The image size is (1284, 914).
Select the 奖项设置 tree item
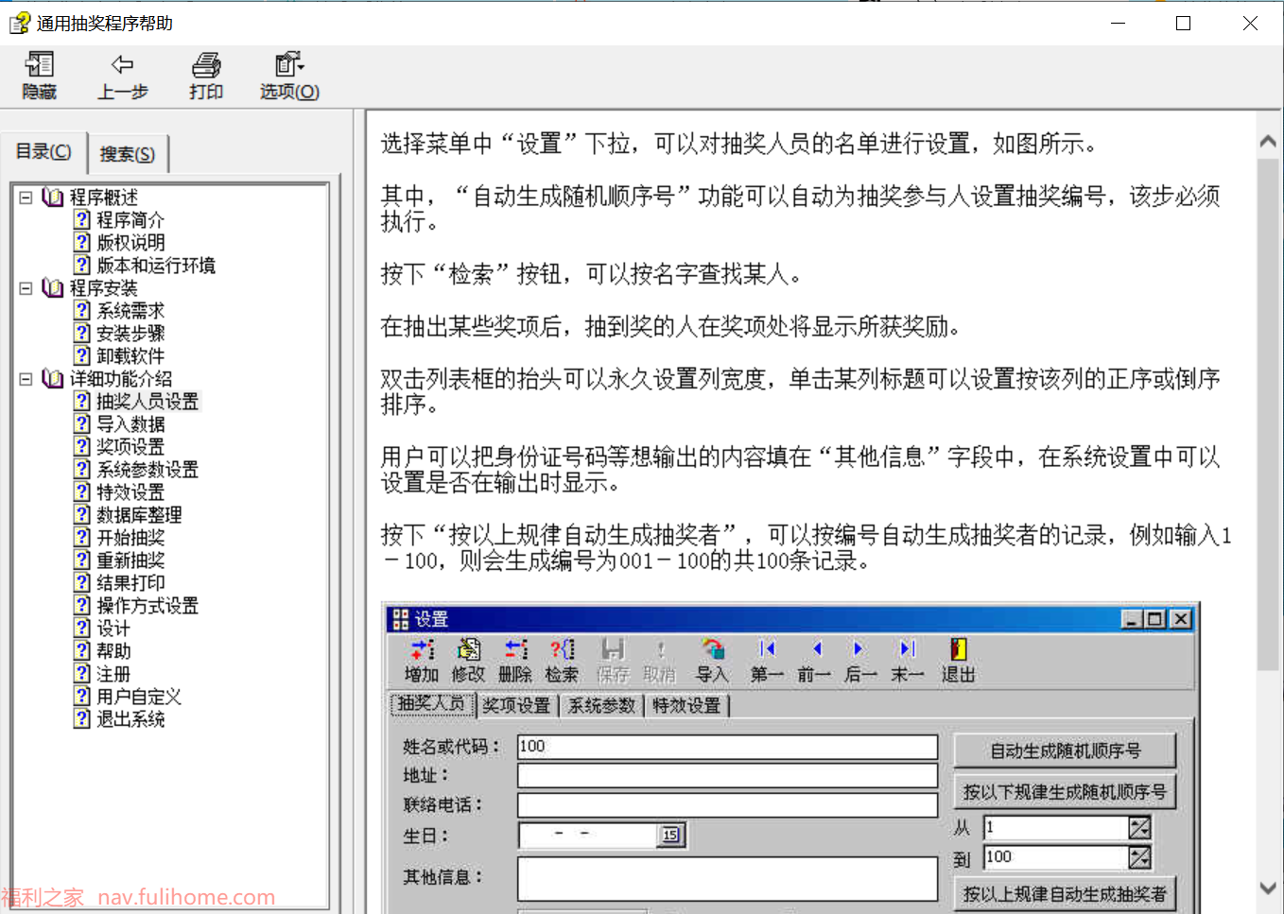coord(130,447)
